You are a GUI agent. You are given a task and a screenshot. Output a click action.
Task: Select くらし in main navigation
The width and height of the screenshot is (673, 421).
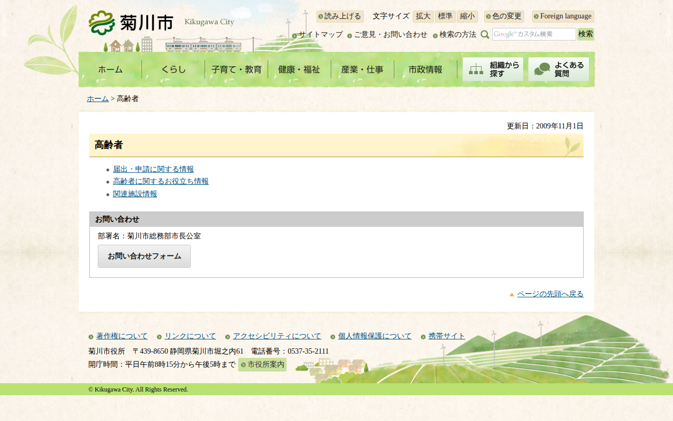coord(174,69)
